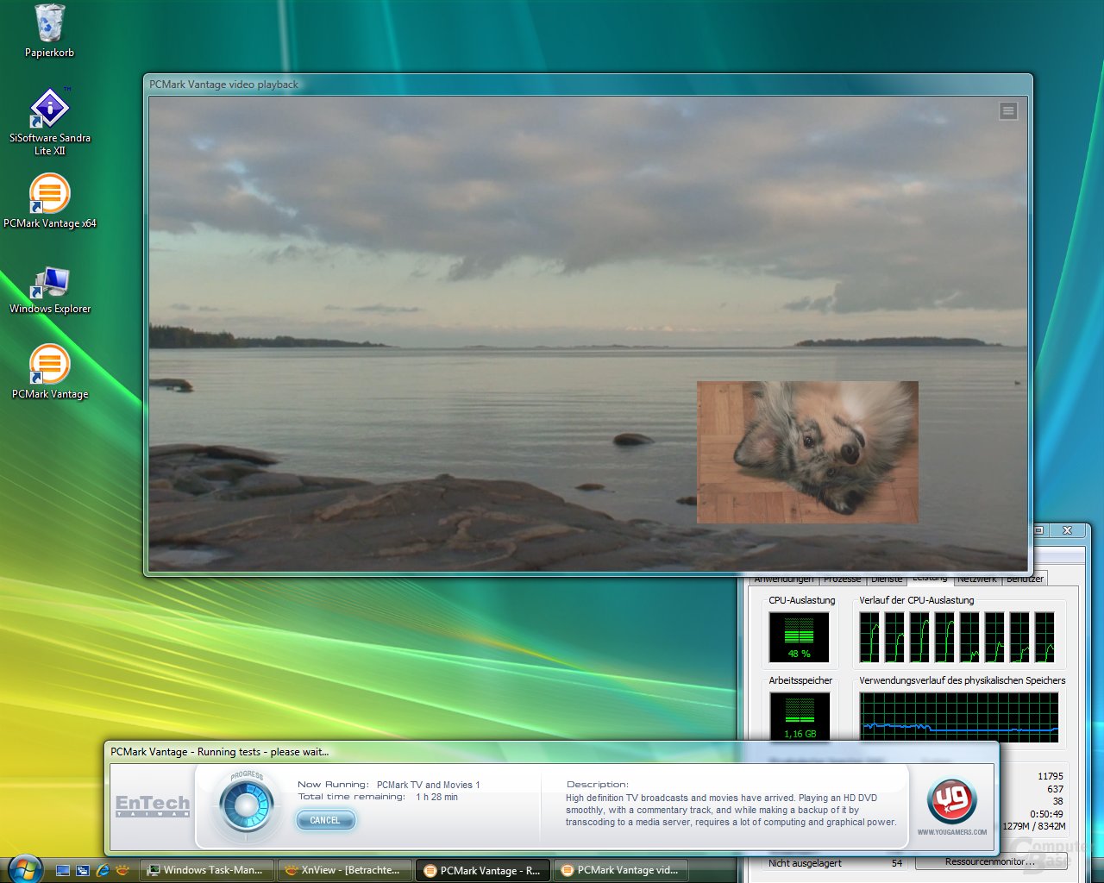Click the rightmost CPU core history graph
The image size is (1104, 883).
1044,637
